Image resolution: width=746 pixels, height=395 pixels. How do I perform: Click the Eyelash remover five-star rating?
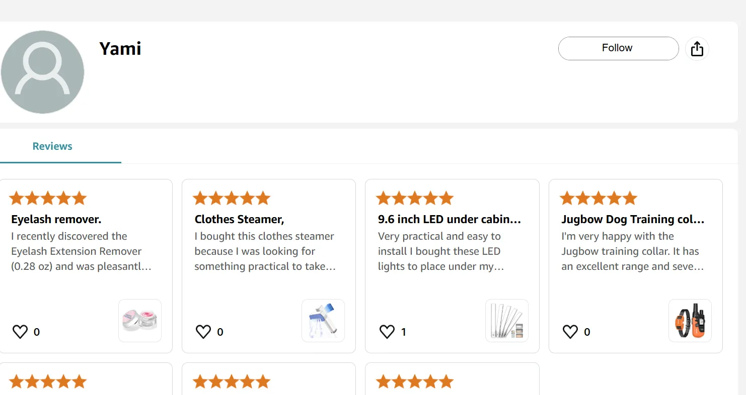(x=48, y=199)
